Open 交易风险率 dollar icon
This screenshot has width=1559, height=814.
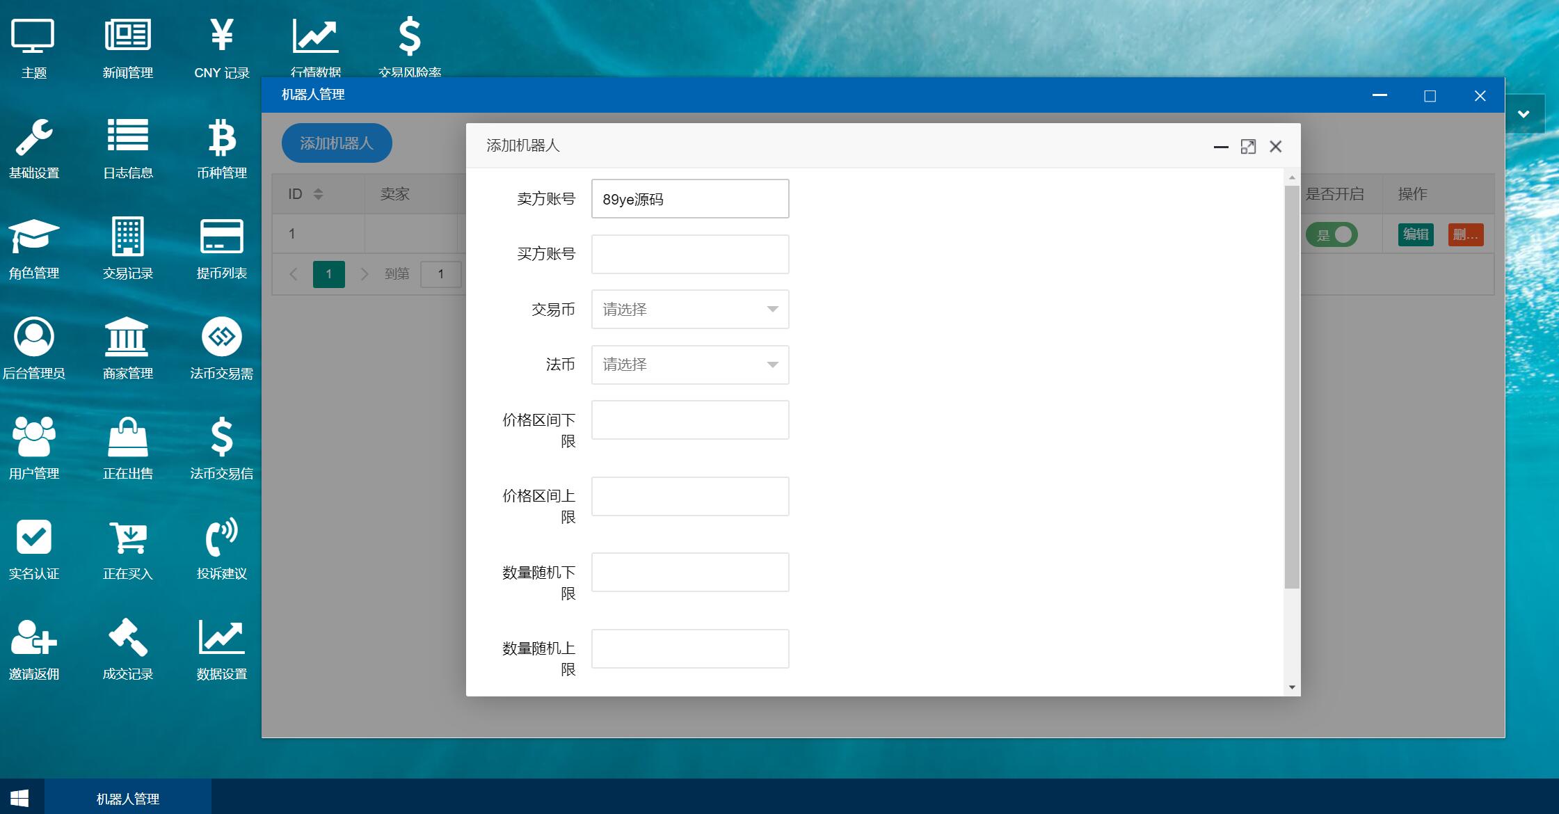coord(410,37)
